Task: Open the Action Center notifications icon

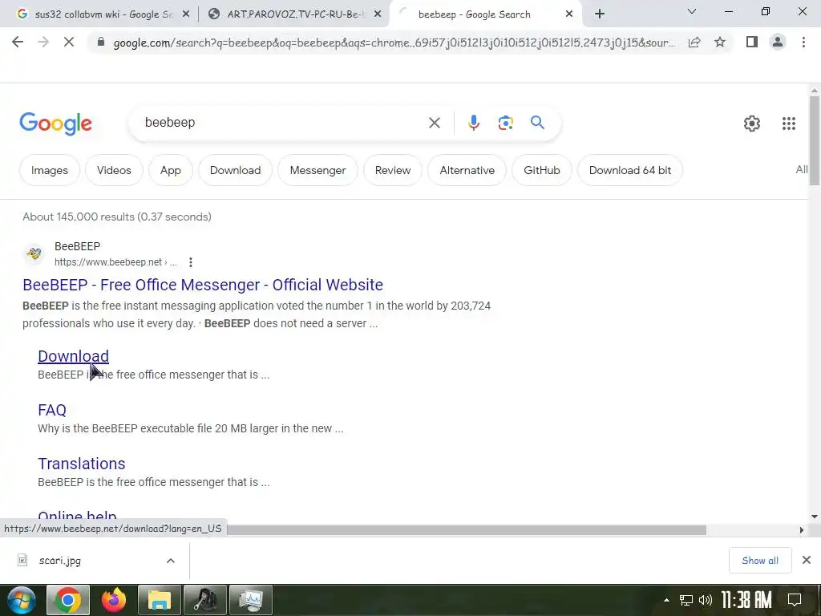Action: [x=795, y=600]
